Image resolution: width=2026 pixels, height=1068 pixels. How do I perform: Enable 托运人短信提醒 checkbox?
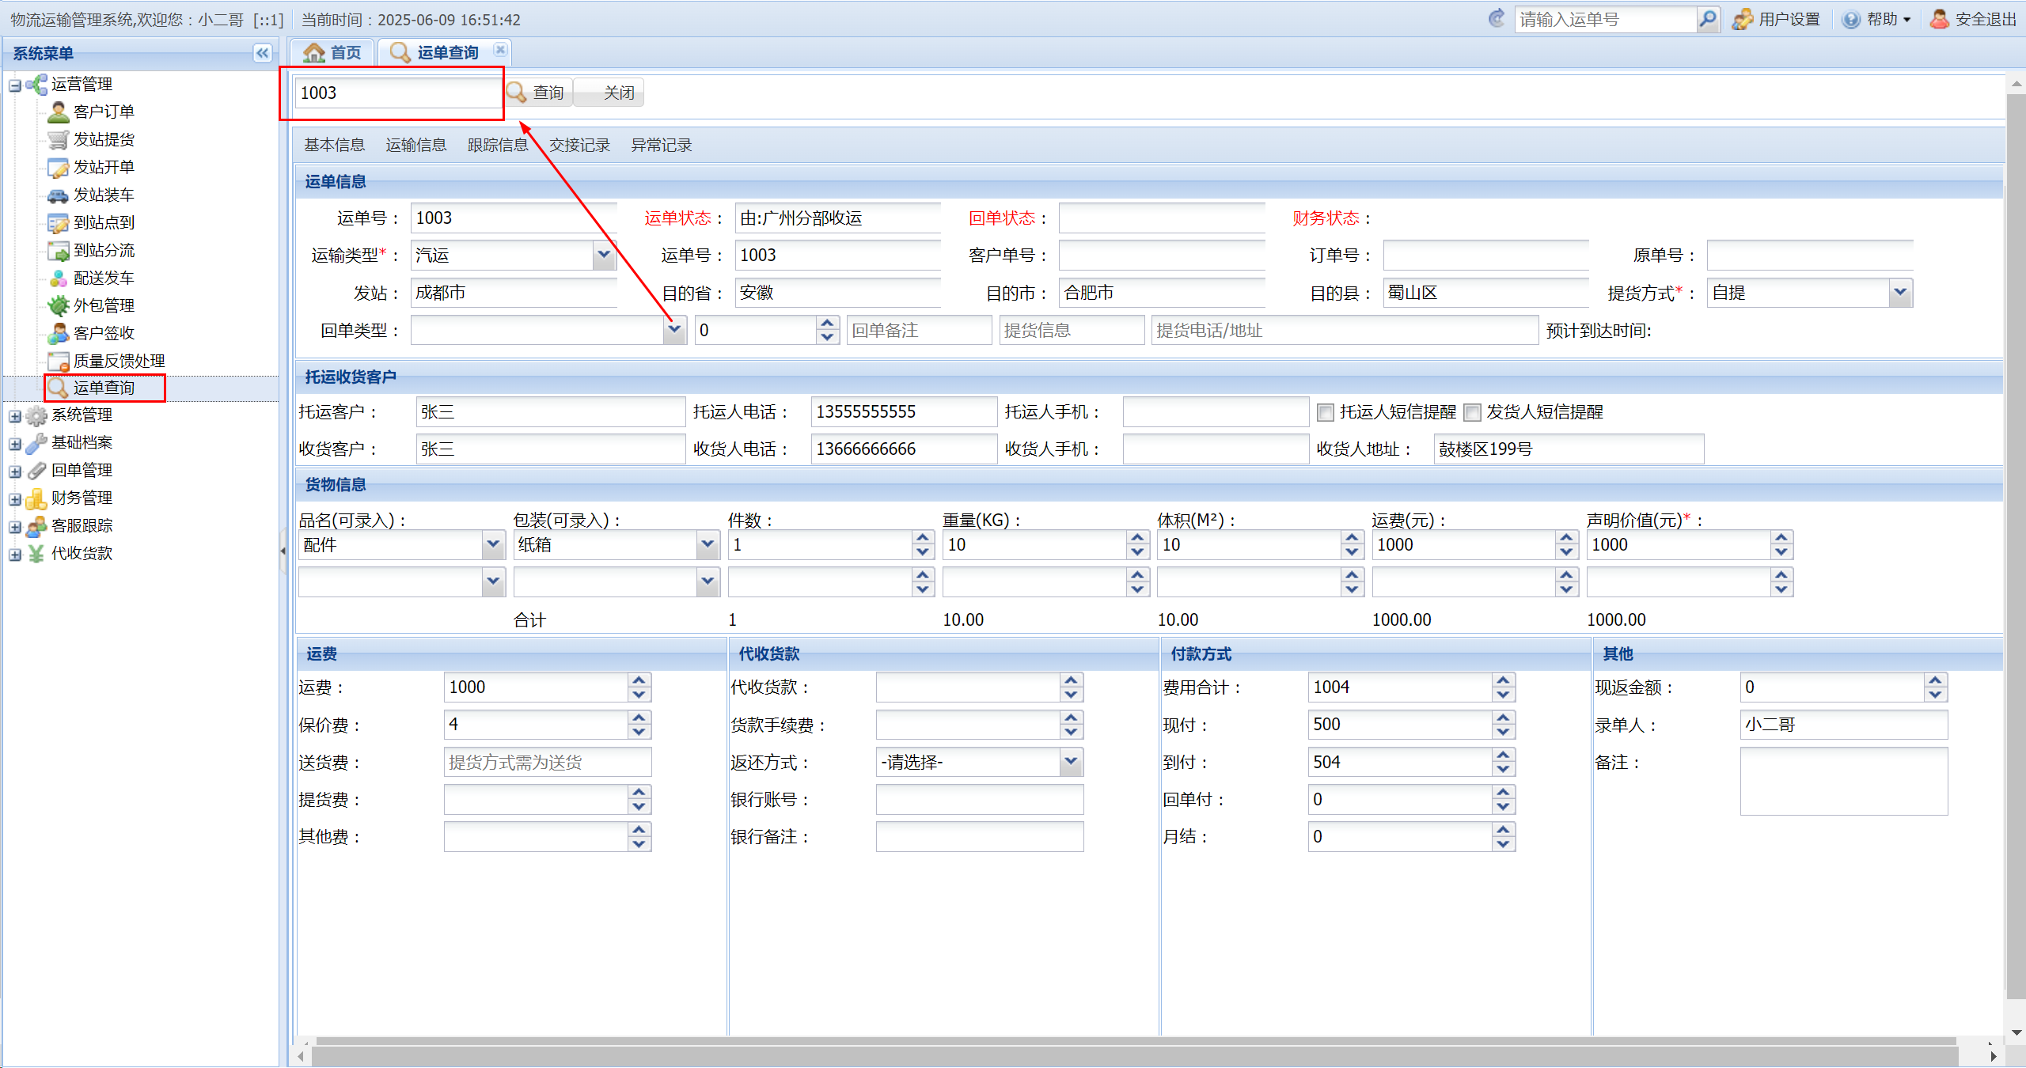[1325, 412]
